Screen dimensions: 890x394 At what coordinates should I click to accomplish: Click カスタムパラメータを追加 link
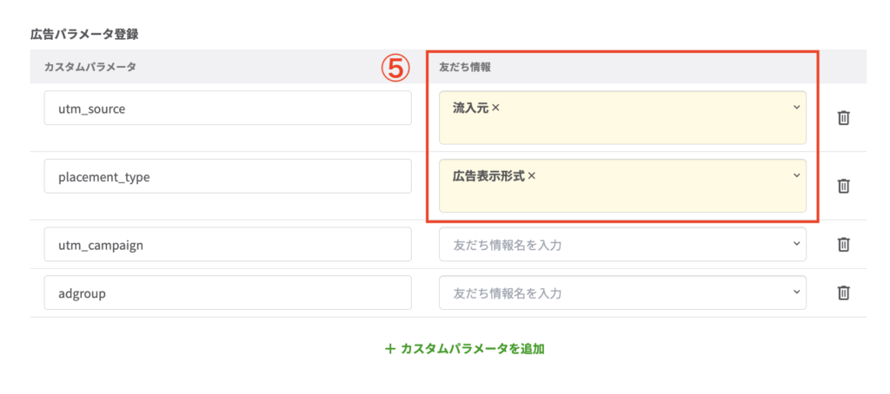[x=472, y=349]
